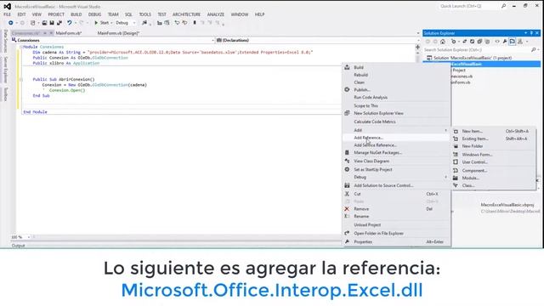Choose Set as StartUp Project
The image size is (544, 306).
397,170
